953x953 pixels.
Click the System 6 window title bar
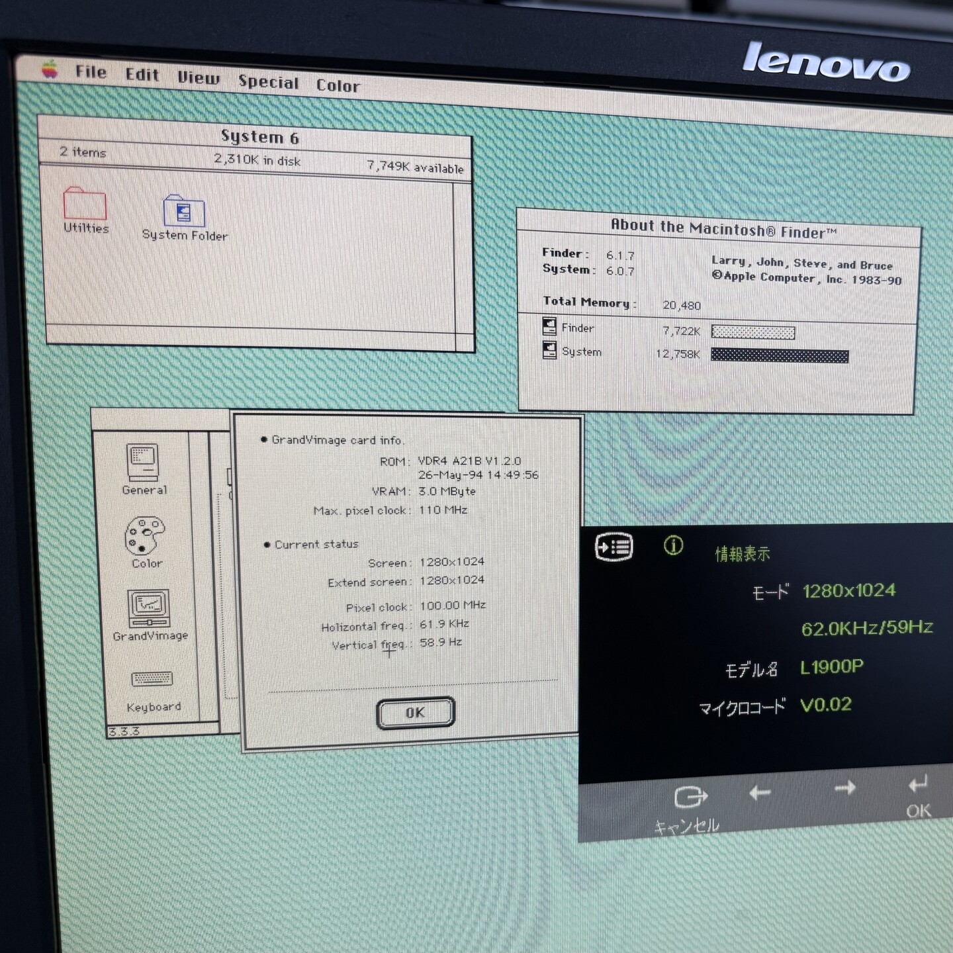pos(256,135)
